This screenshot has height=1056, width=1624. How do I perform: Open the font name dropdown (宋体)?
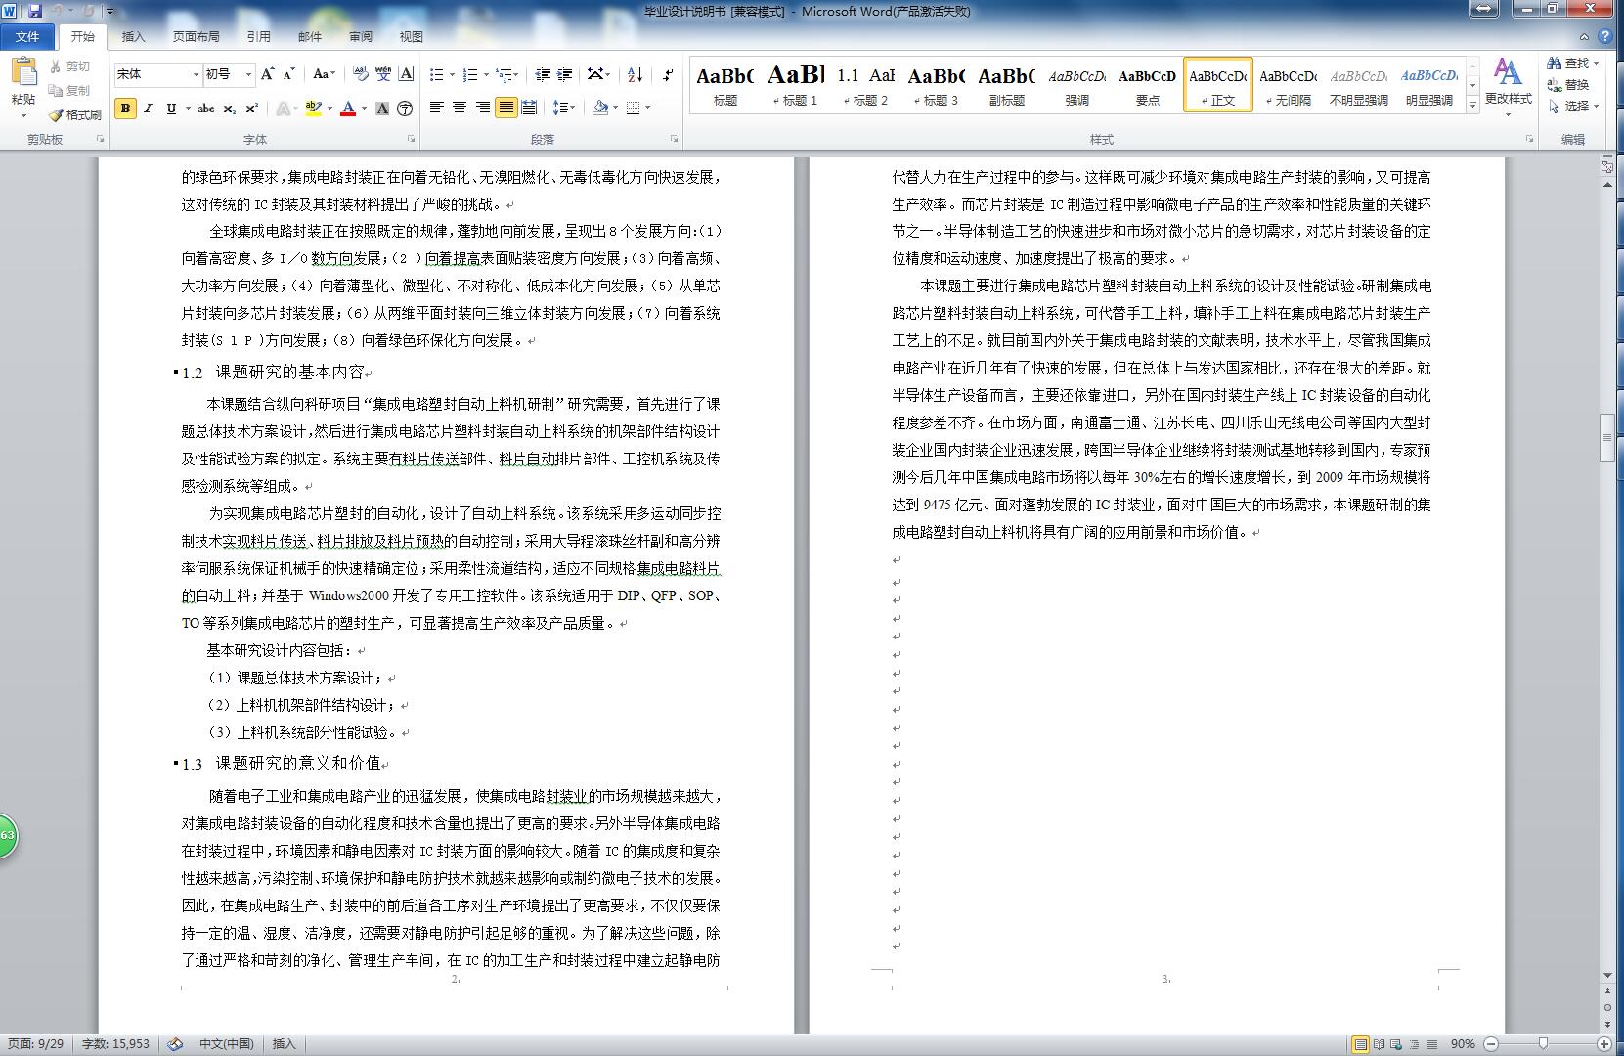(195, 74)
